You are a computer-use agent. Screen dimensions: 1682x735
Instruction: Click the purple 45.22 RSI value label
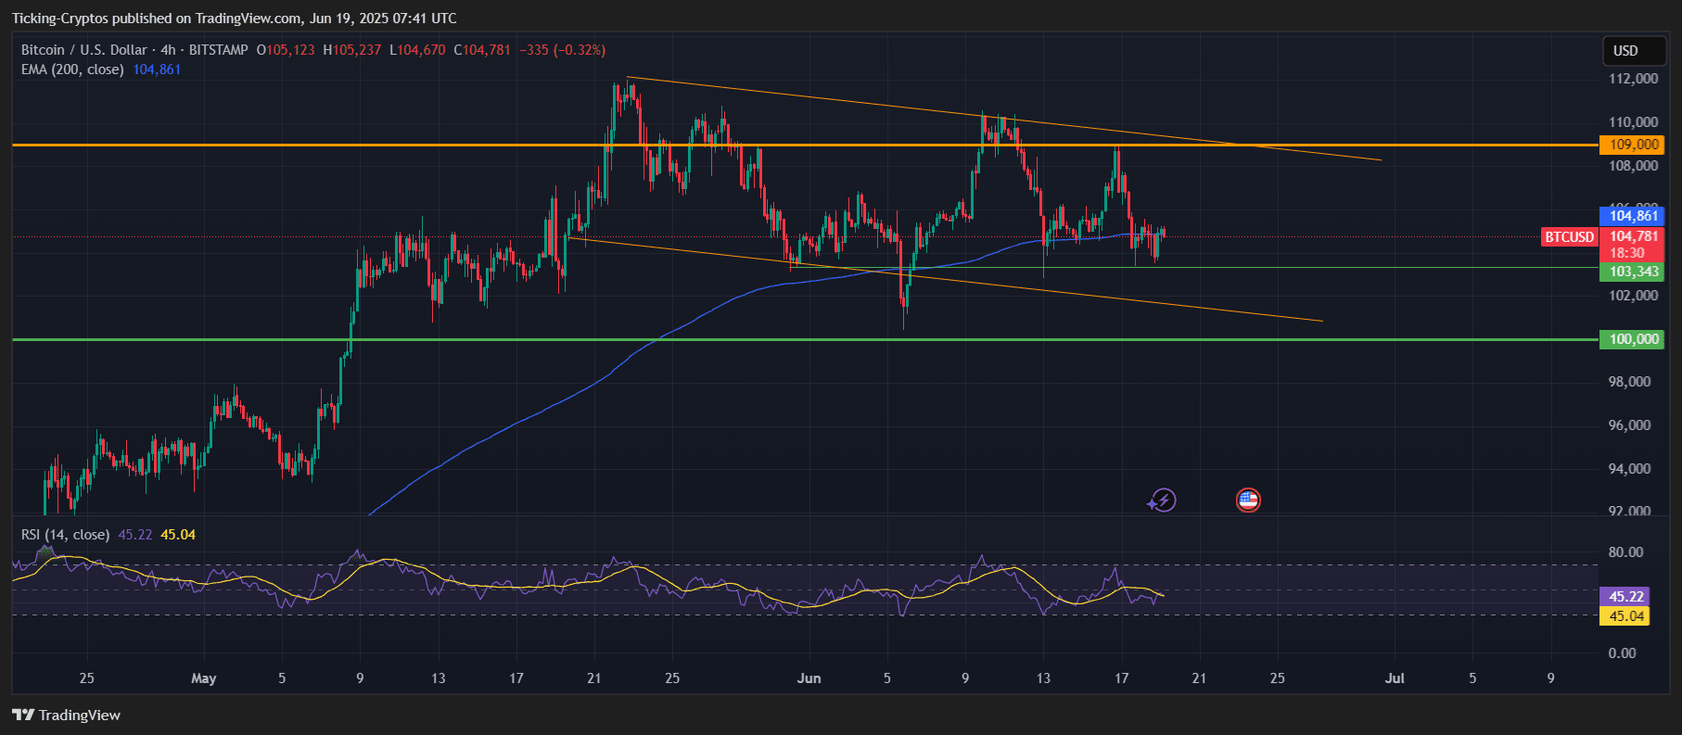tap(1625, 597)
